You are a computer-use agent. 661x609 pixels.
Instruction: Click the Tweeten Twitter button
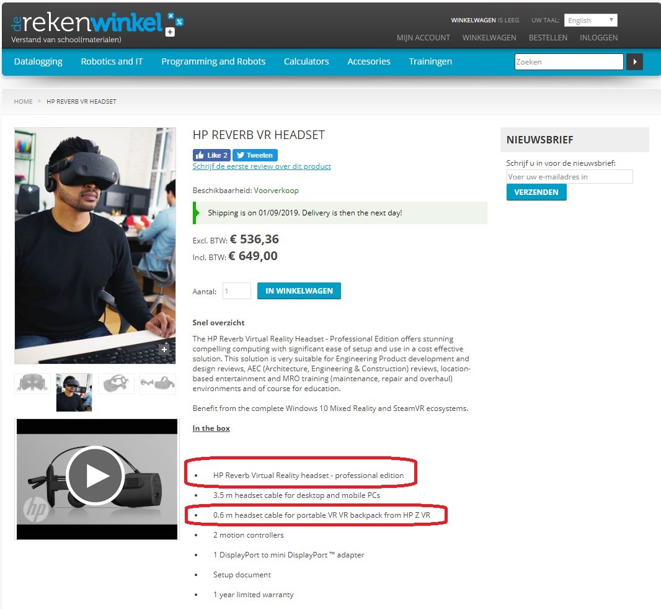coord(255,155)
